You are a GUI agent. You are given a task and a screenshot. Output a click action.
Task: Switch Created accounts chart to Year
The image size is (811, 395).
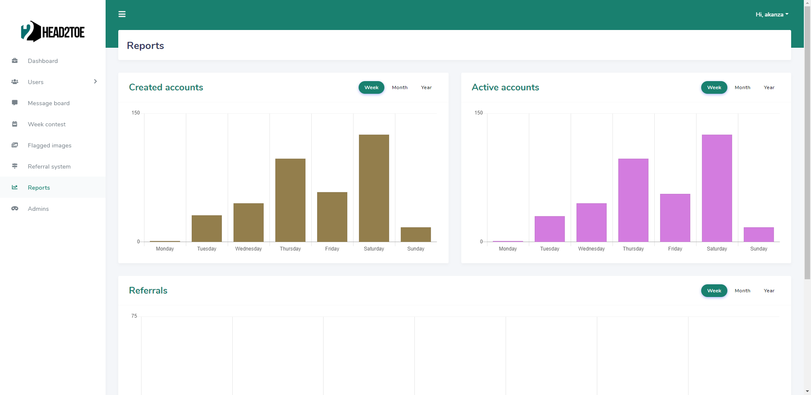(426, 87)
